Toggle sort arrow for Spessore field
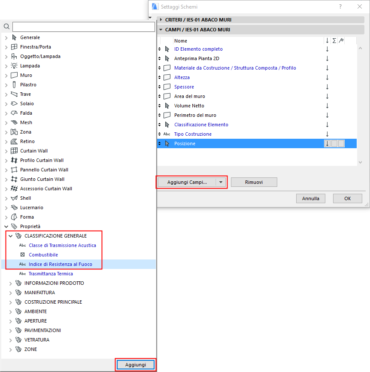This screenshot has width=370, height=372. (328, 87)
